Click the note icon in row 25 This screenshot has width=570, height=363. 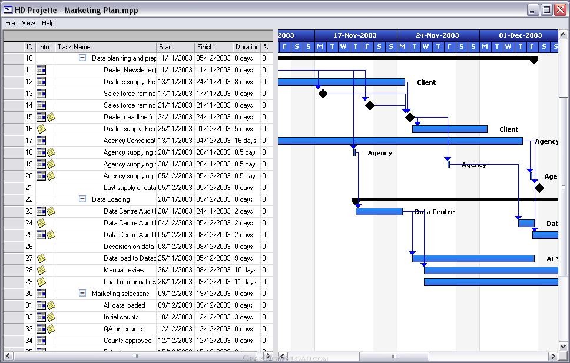(51, 235)
